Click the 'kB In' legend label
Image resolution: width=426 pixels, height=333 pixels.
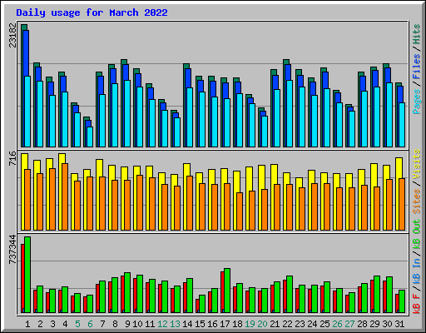coord(417,271)
